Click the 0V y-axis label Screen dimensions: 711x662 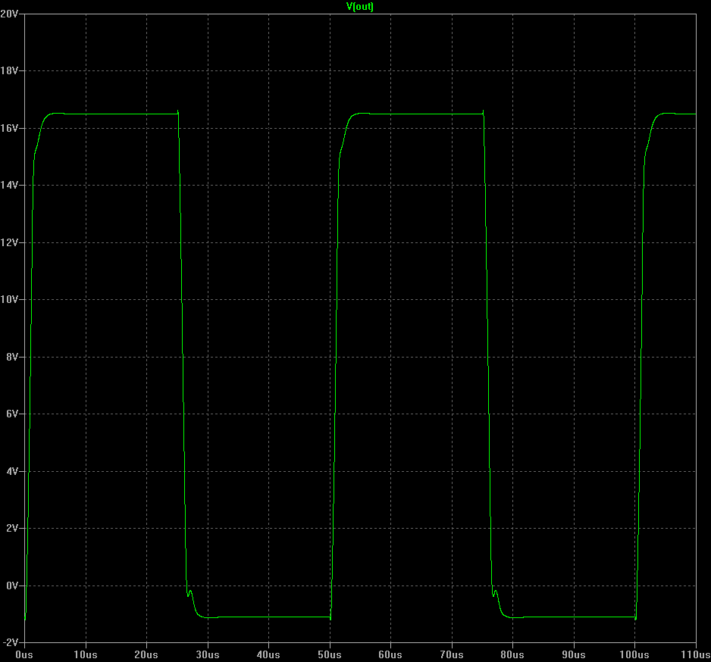click(x=12, y=585)
